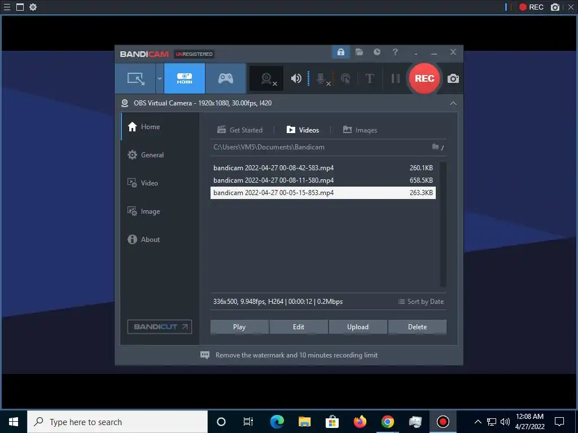The width and height of the screenshot is (578, 433).
Task: Toggle the microphone icon in toolbar
Action: click(321, 78)
